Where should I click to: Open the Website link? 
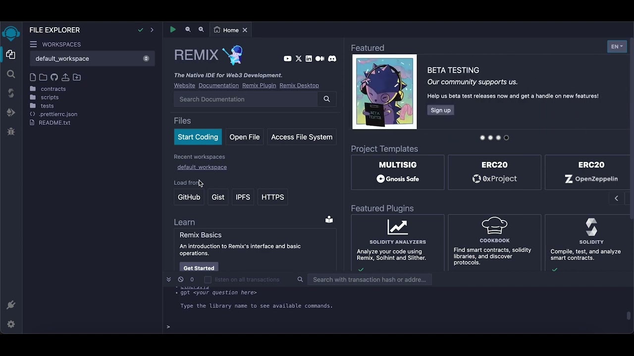point(184,86)
